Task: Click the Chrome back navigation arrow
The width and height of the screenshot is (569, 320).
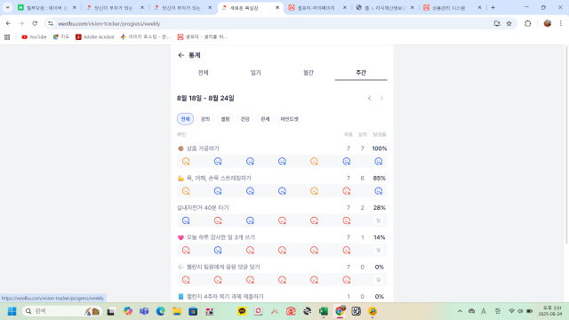Action: point(8,24)
